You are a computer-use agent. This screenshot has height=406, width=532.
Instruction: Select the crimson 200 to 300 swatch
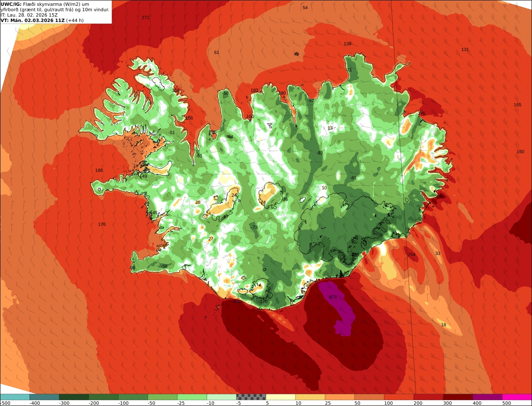pyautogui.click(x=429, y=397)
